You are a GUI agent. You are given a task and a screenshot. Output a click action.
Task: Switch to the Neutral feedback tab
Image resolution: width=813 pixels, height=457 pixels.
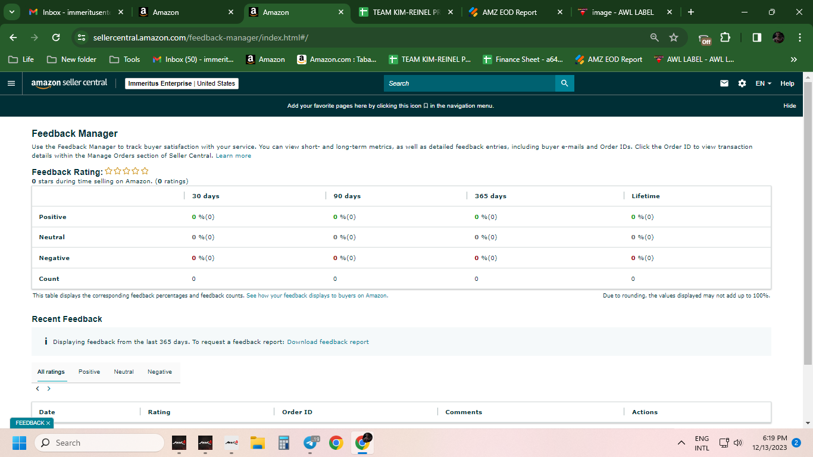coord(124,372)
